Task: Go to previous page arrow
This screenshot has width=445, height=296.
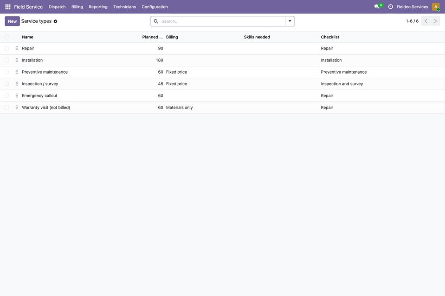Action: 426,21
